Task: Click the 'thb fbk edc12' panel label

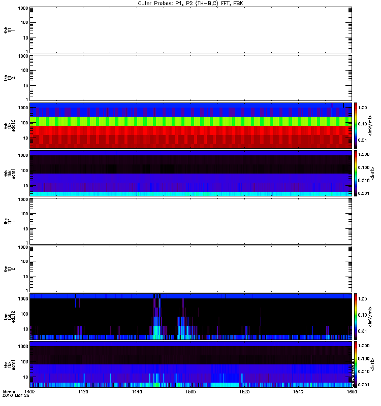Action: [x=9, y=125]
